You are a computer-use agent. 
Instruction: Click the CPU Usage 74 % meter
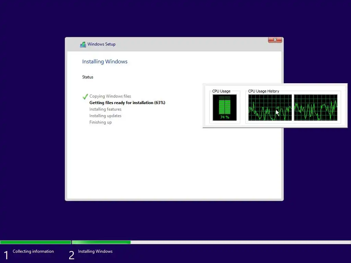(x=225, y=108)
